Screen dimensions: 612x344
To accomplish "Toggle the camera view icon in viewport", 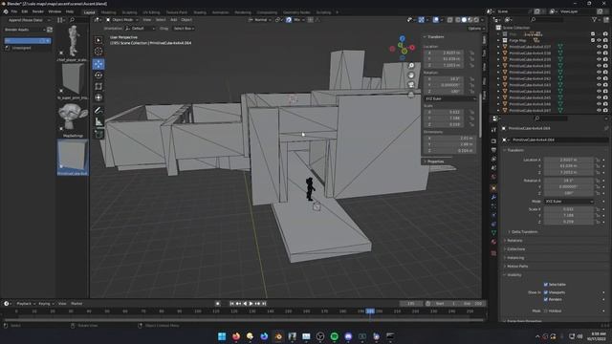I will pos(411,85).
